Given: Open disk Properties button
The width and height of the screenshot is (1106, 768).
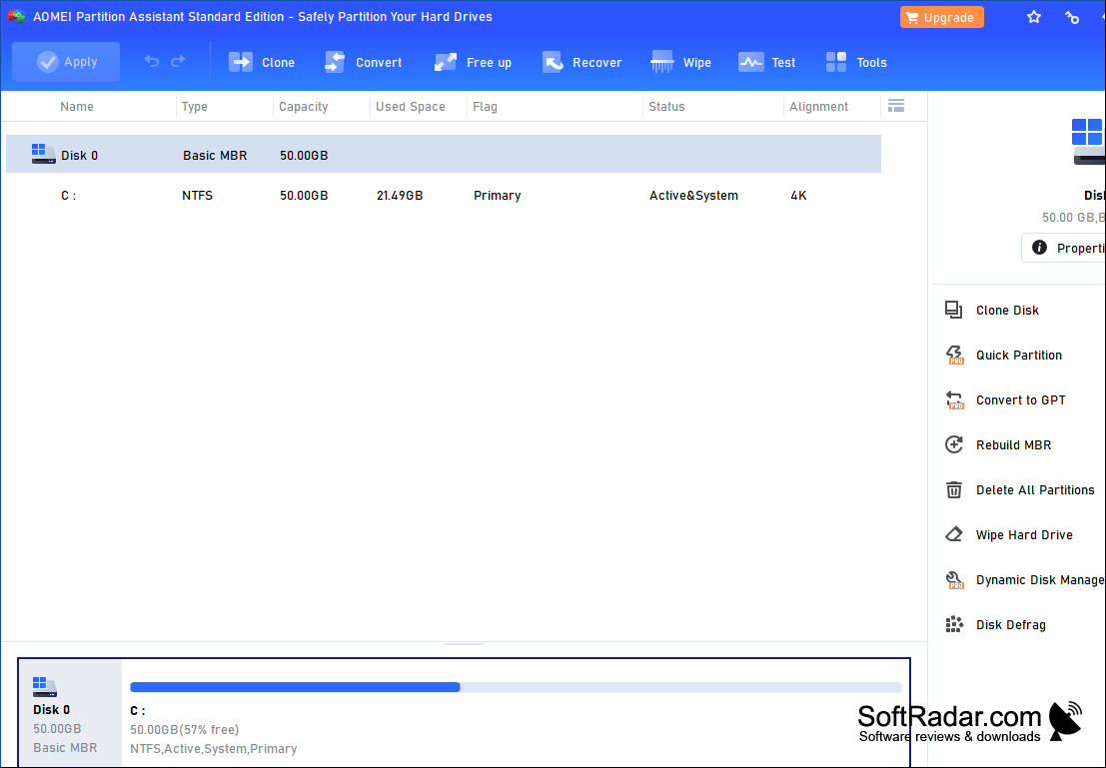Looking at the screenshot, I should point(1064,248).
